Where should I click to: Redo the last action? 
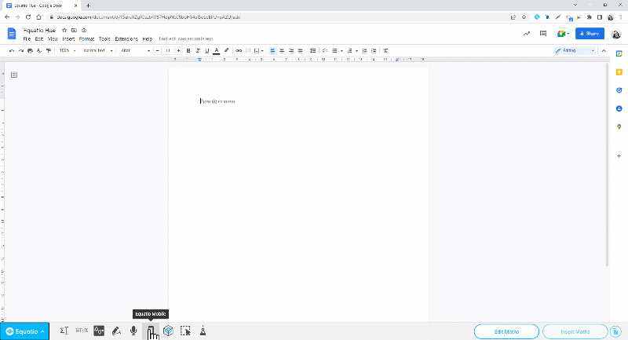point(21,50)
